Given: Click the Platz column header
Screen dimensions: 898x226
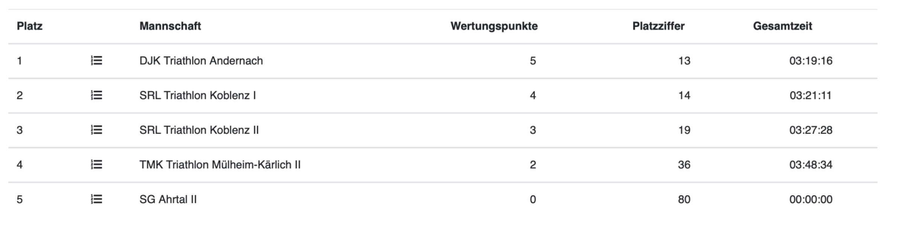Looking at the screenshot, I should pyautogui.click(x=30, y=26).
